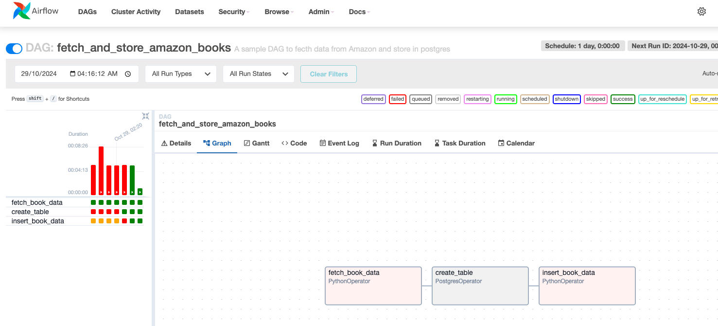718x326 pixels.
Task: Go to Cluster Activity page
Action: point(136,12)
